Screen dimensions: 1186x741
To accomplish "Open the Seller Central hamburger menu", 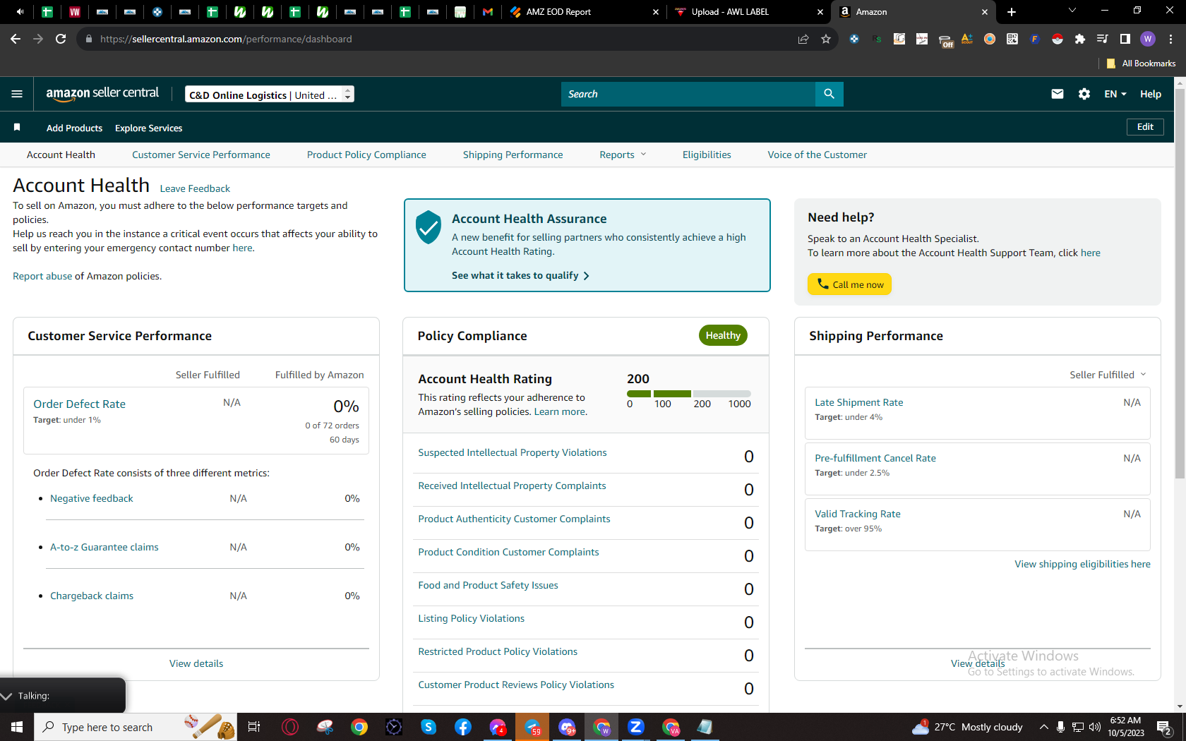I will [x=17, y=94].
